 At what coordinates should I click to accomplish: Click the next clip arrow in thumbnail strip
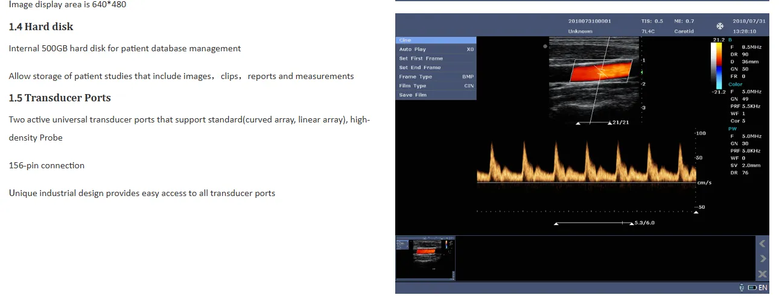(762, 259)
